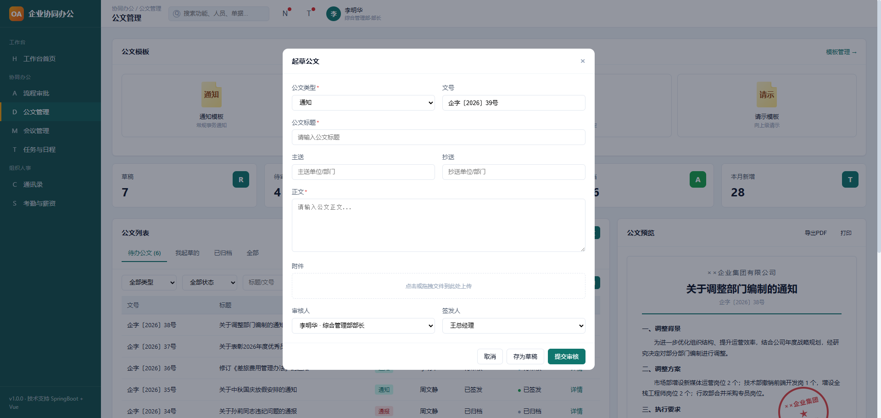Click the OA logo in the sidebar
Image resolution: width=881 pixels, height=418 pixels.
point(17,14)
